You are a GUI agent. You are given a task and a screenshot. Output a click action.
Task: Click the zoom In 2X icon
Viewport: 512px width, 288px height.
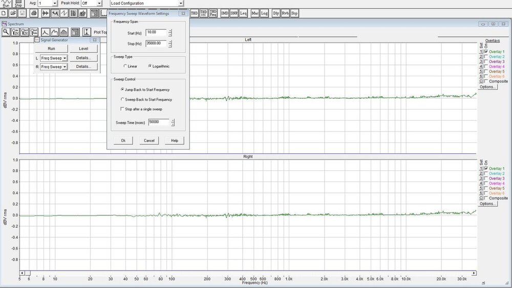tap(15, 32)
